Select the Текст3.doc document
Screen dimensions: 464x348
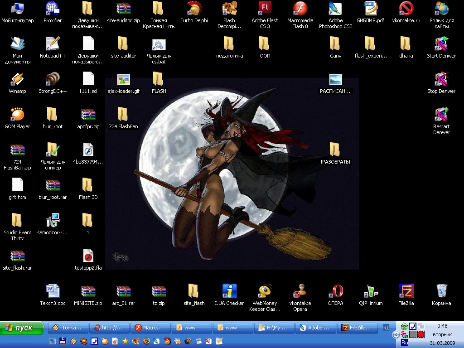53,295
